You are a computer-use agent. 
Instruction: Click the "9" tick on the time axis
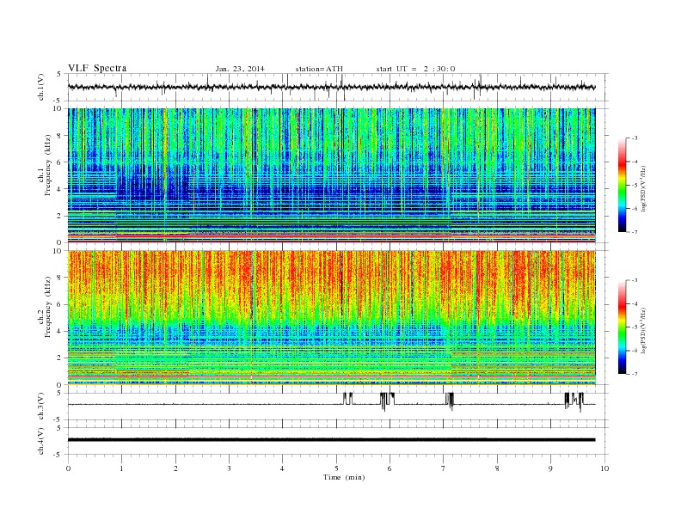point(550,468)
